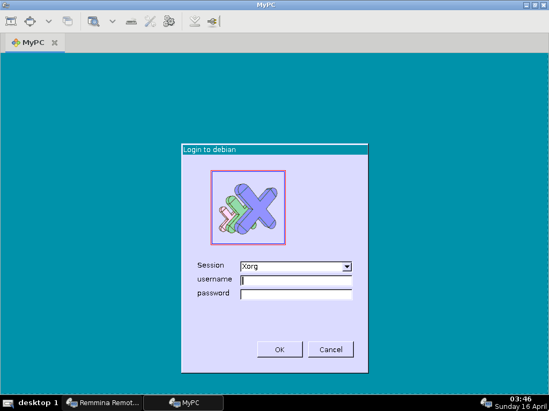Switch to Remmina Remote taskbar window
549x411 pixels.
tap(102, 403)
